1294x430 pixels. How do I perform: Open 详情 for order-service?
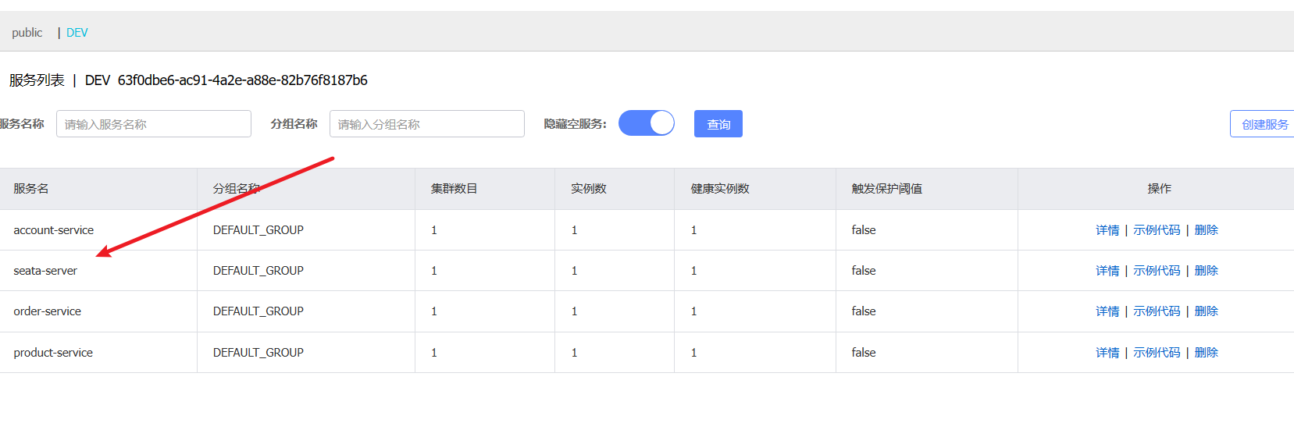tap(1107, 311)
